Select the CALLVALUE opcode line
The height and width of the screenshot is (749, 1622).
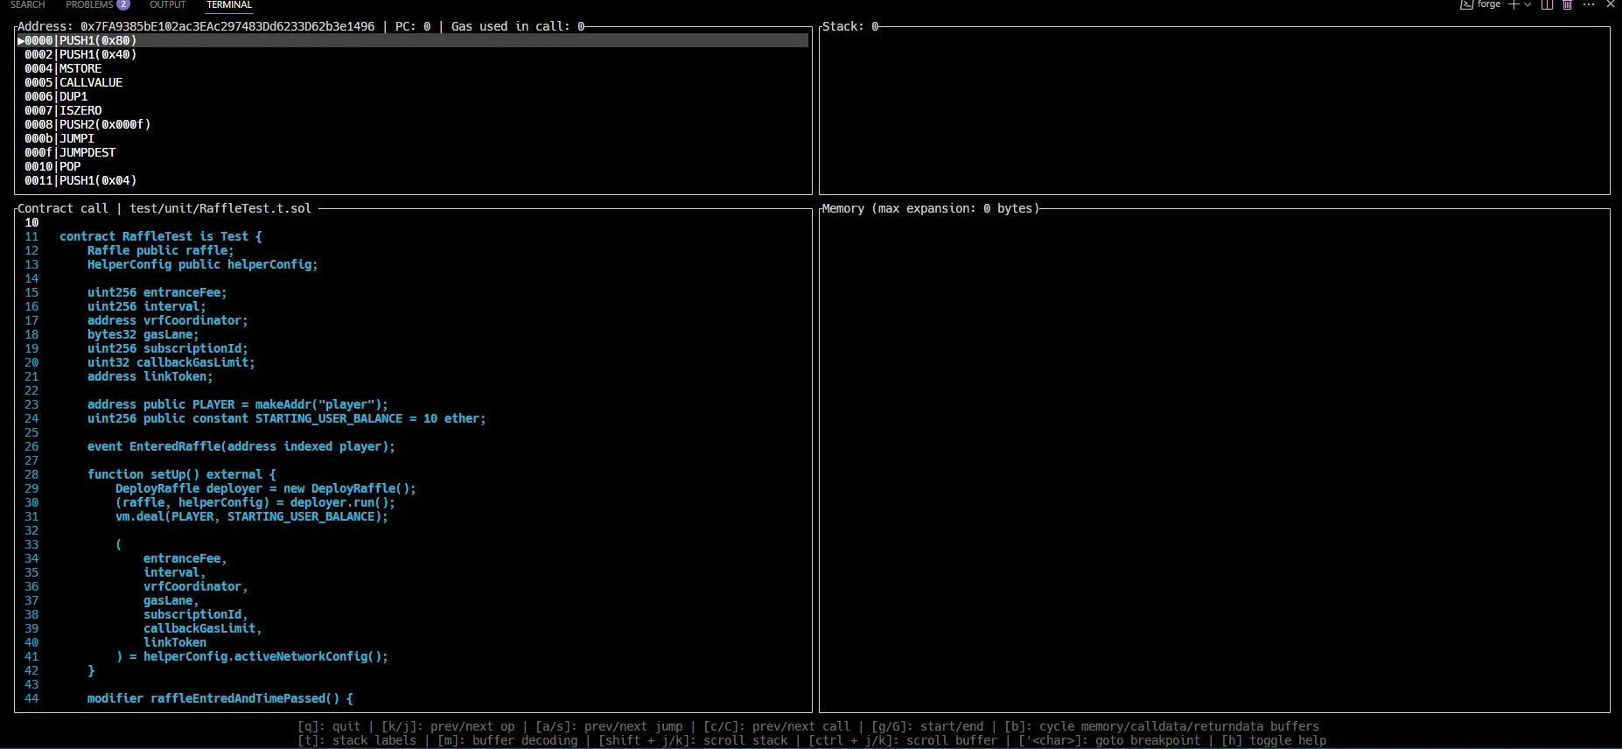tap(91, 82)
